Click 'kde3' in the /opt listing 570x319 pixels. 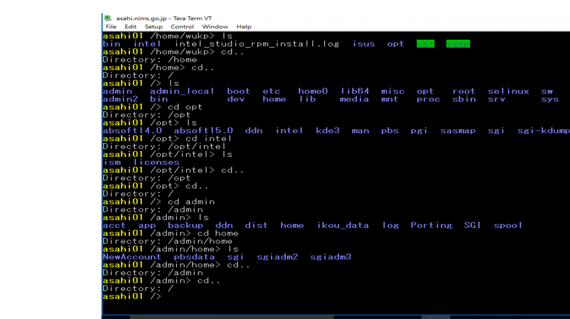(327, 131)
